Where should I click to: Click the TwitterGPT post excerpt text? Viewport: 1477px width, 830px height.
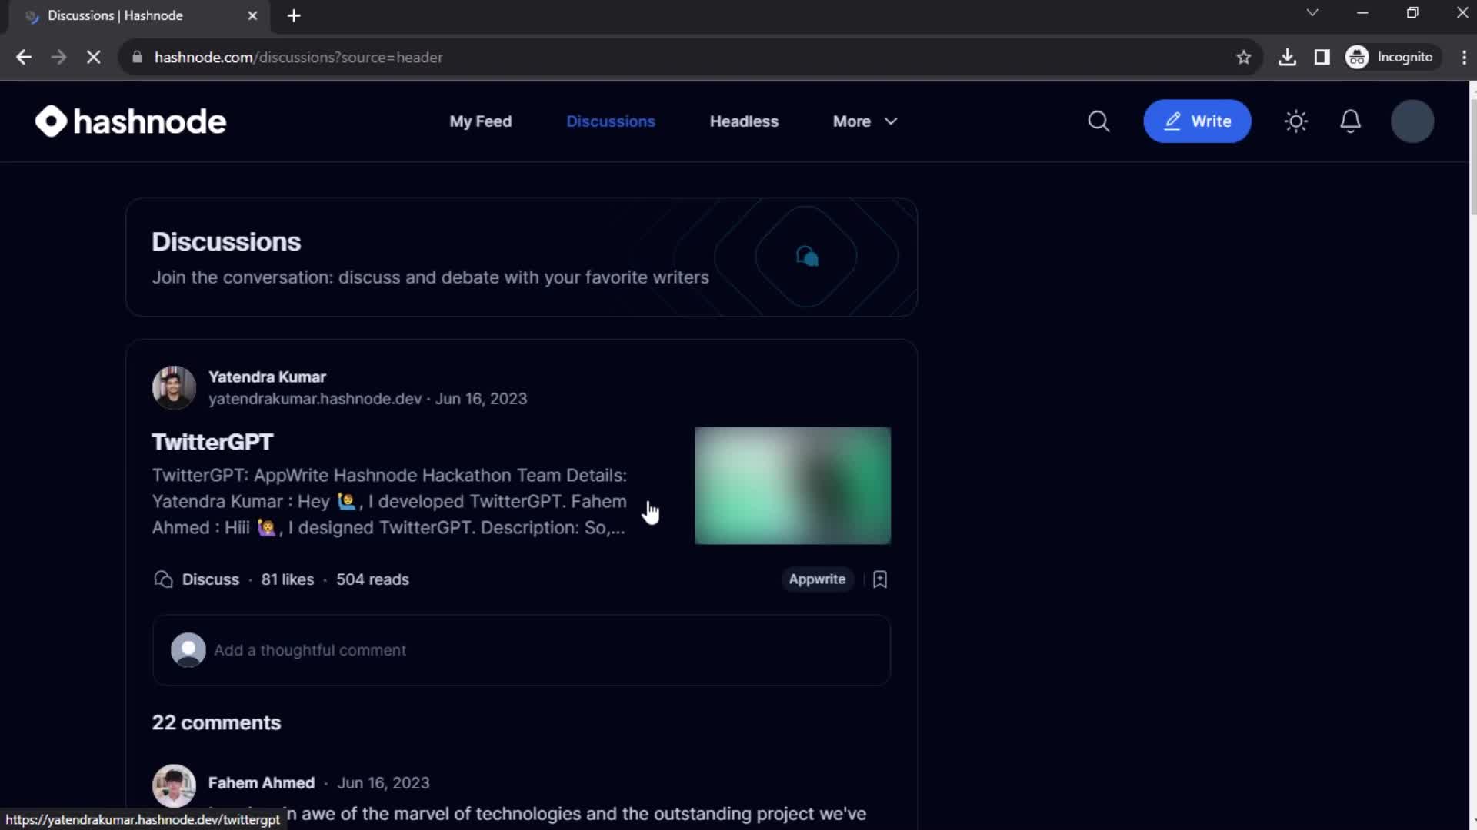click(x=389, y=502)
